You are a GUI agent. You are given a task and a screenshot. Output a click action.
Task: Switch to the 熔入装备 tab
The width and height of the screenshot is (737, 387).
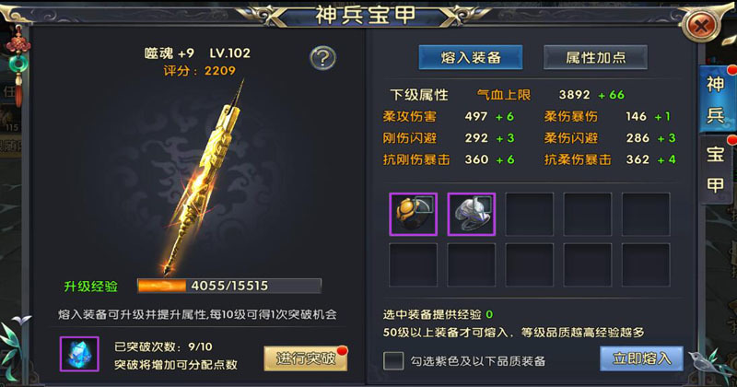point(471,57)
